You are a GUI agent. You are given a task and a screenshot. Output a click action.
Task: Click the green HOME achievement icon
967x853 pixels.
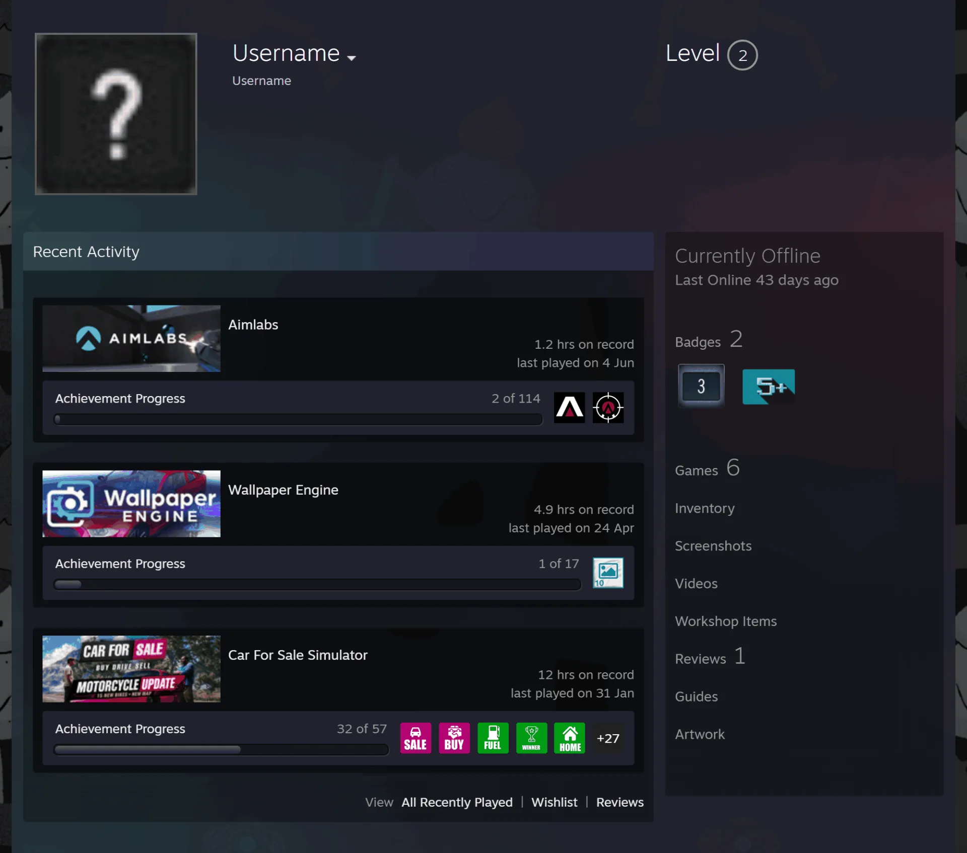pos(570,738)
